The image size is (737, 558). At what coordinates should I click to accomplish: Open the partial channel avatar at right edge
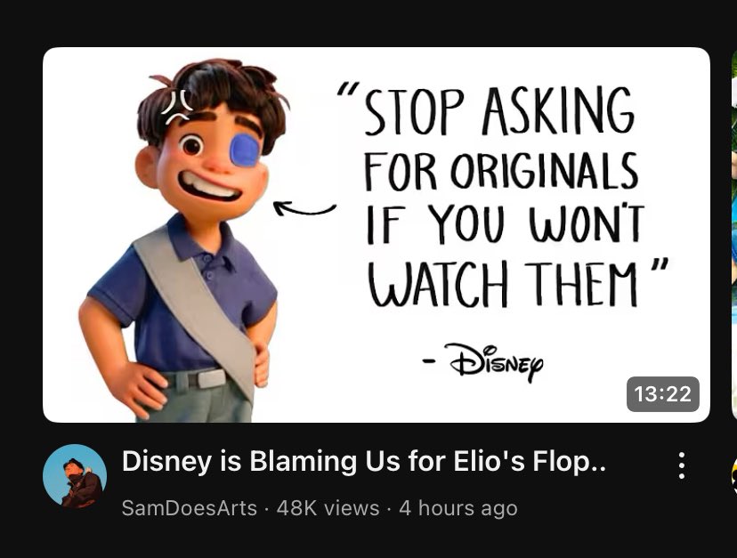[x=733, y=476]
